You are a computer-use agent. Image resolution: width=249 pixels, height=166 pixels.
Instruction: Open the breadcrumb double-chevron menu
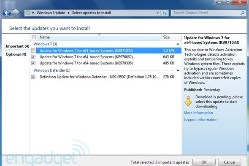(33, 13)
